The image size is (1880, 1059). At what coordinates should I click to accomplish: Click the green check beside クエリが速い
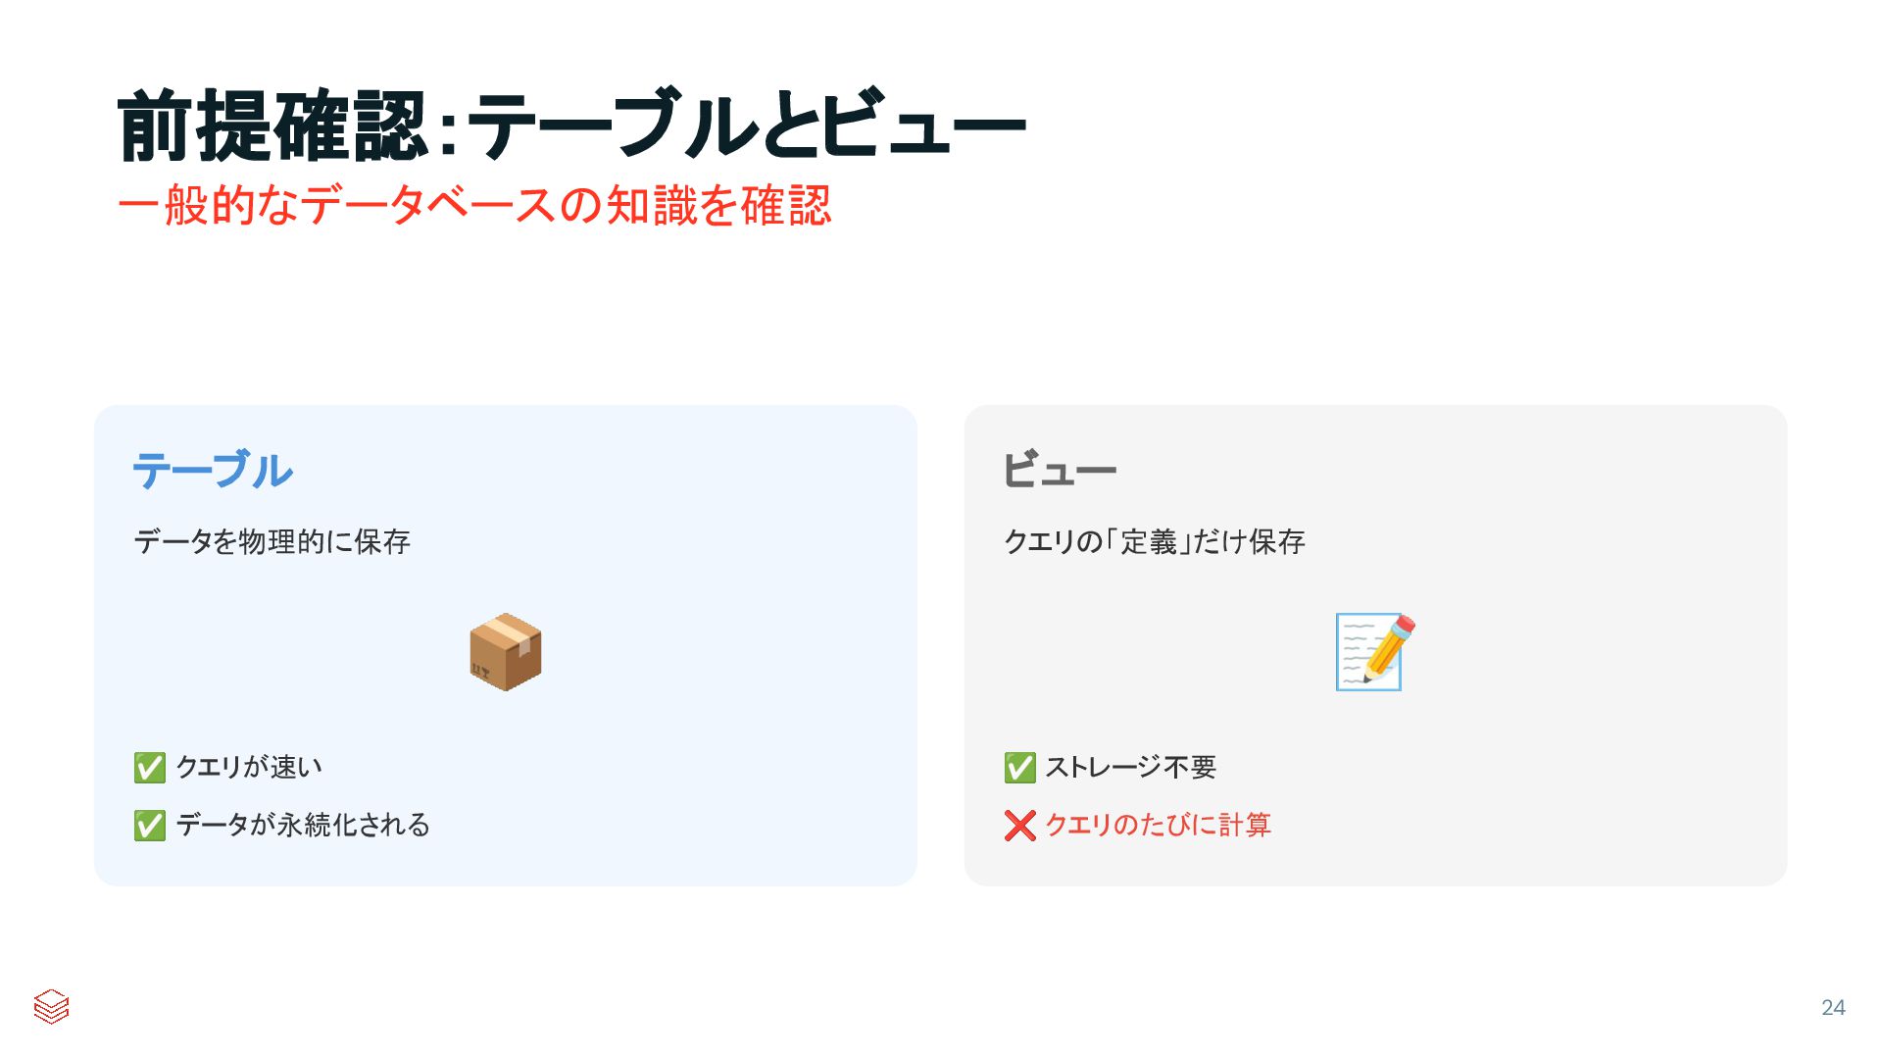pyautogui.click(x=149, y=767)
